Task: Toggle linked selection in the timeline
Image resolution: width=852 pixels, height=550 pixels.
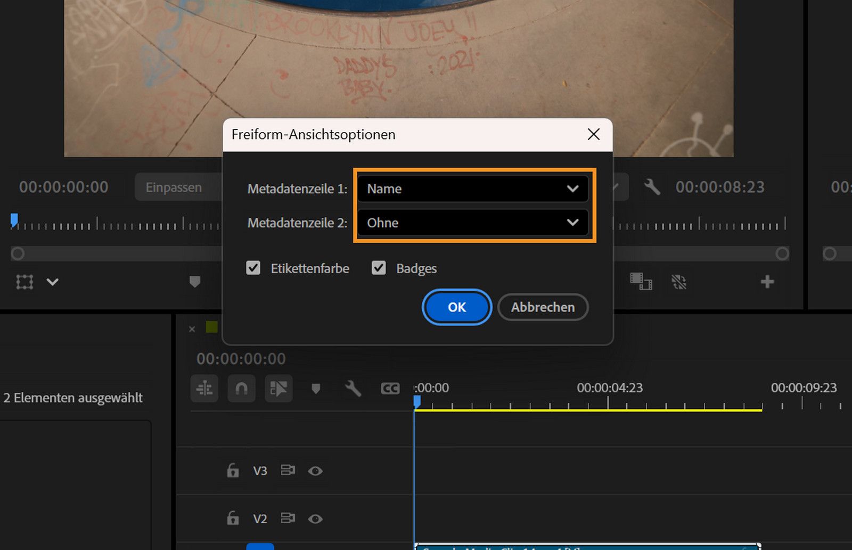Action: (x=278, y=389)
